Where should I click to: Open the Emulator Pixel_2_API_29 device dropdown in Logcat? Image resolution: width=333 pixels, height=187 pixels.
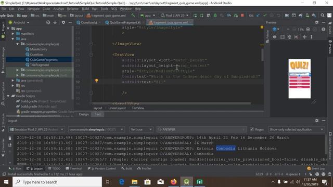point(36,129)
